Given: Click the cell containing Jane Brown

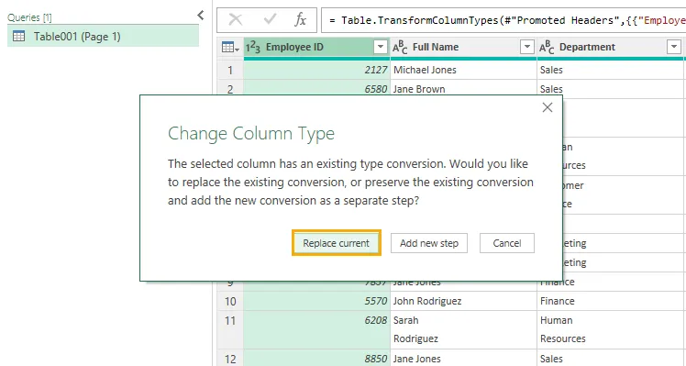Looking at the screenshot, I should click(x=463, y=89).
